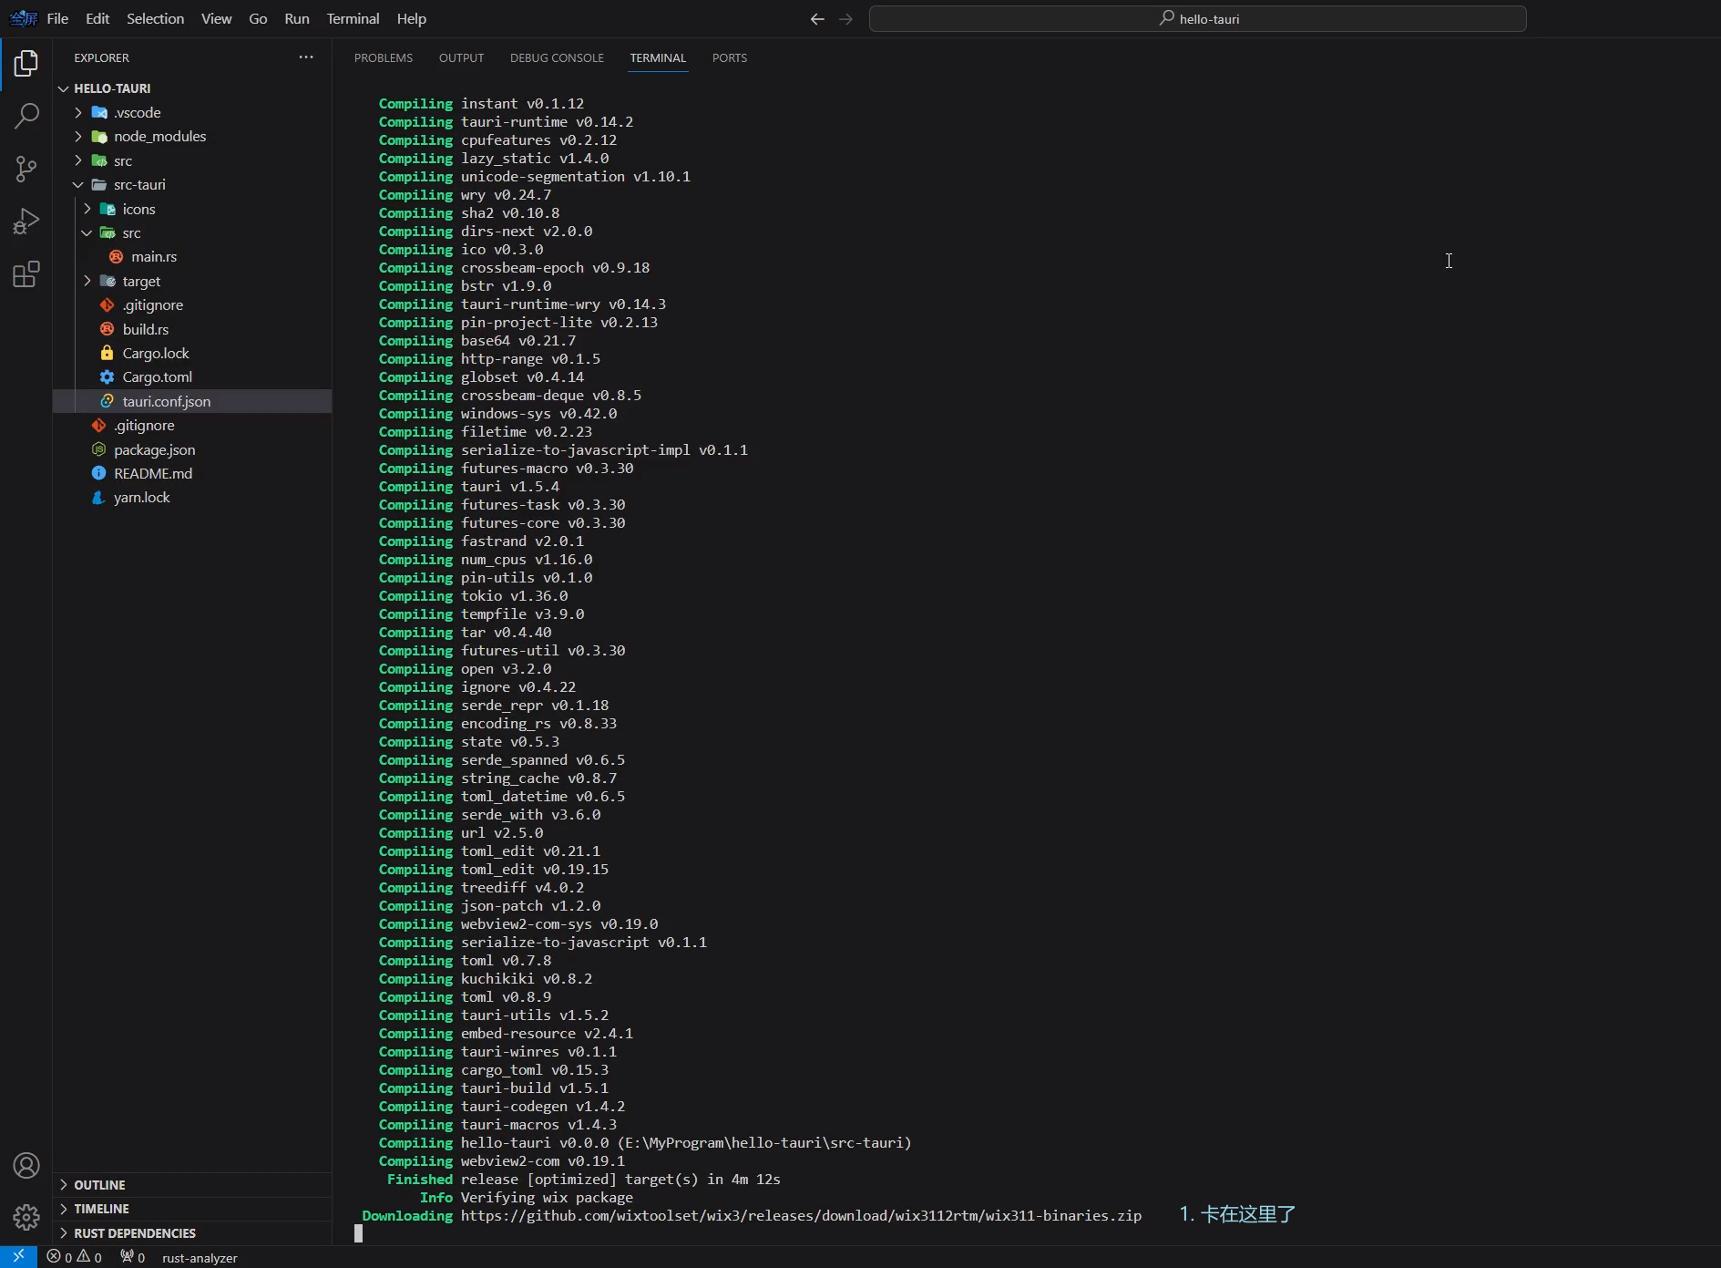The width and height of the screenshot is (1721, 1268).
Task: Open Explorer views and more actions menu
Action: (x=306, y=57)
